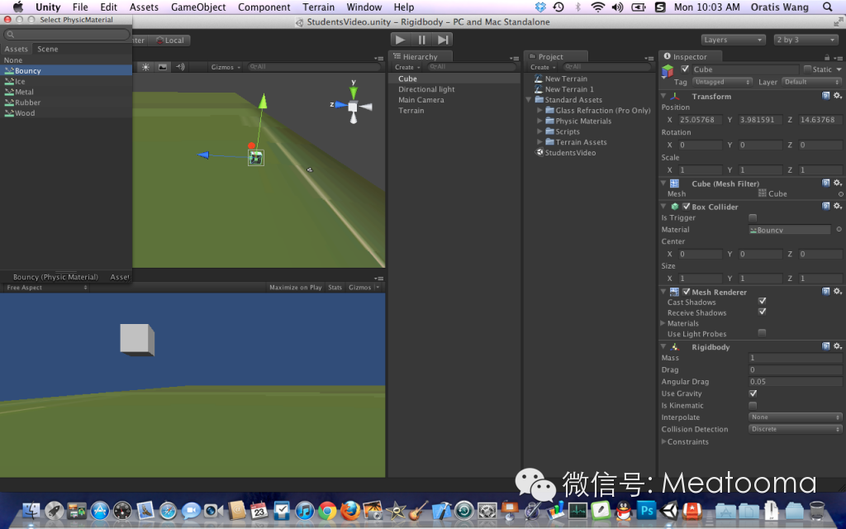This screenshot has width=846, height=529.
Task: Uncheck Use Gravity on the Rigidbody
Action: pyautogui.click(x=753, y=393)
